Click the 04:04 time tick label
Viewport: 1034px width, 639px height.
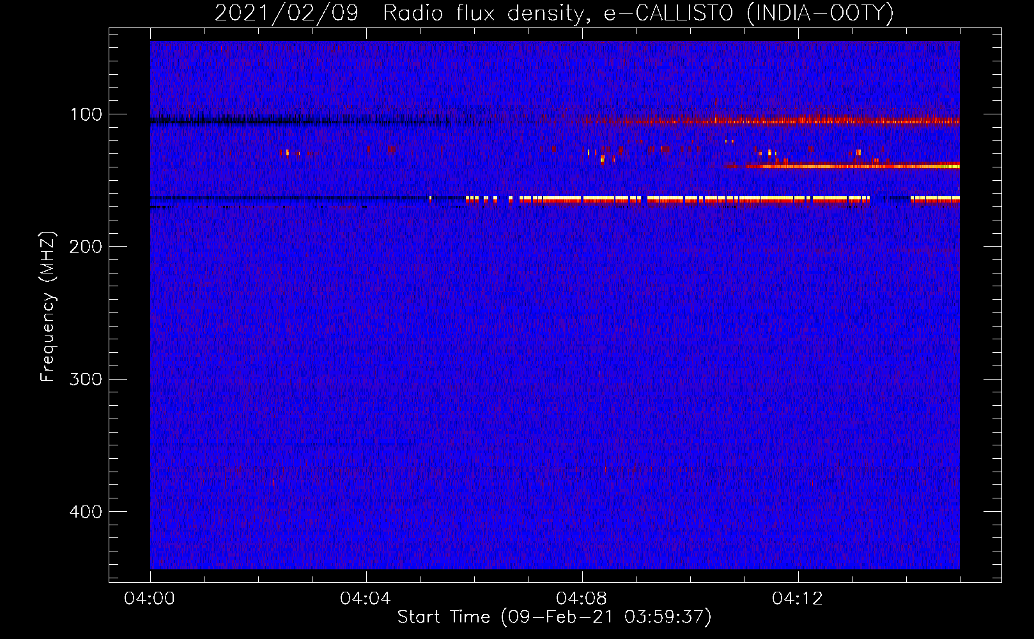click(x=366, y=599)
